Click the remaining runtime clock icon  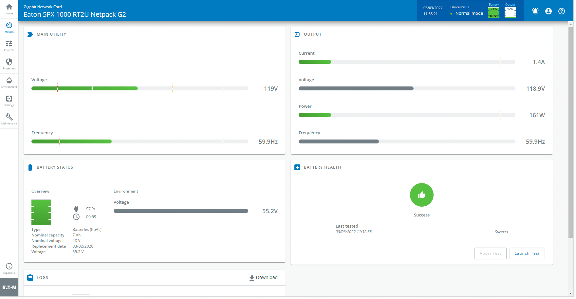[76, 217]
